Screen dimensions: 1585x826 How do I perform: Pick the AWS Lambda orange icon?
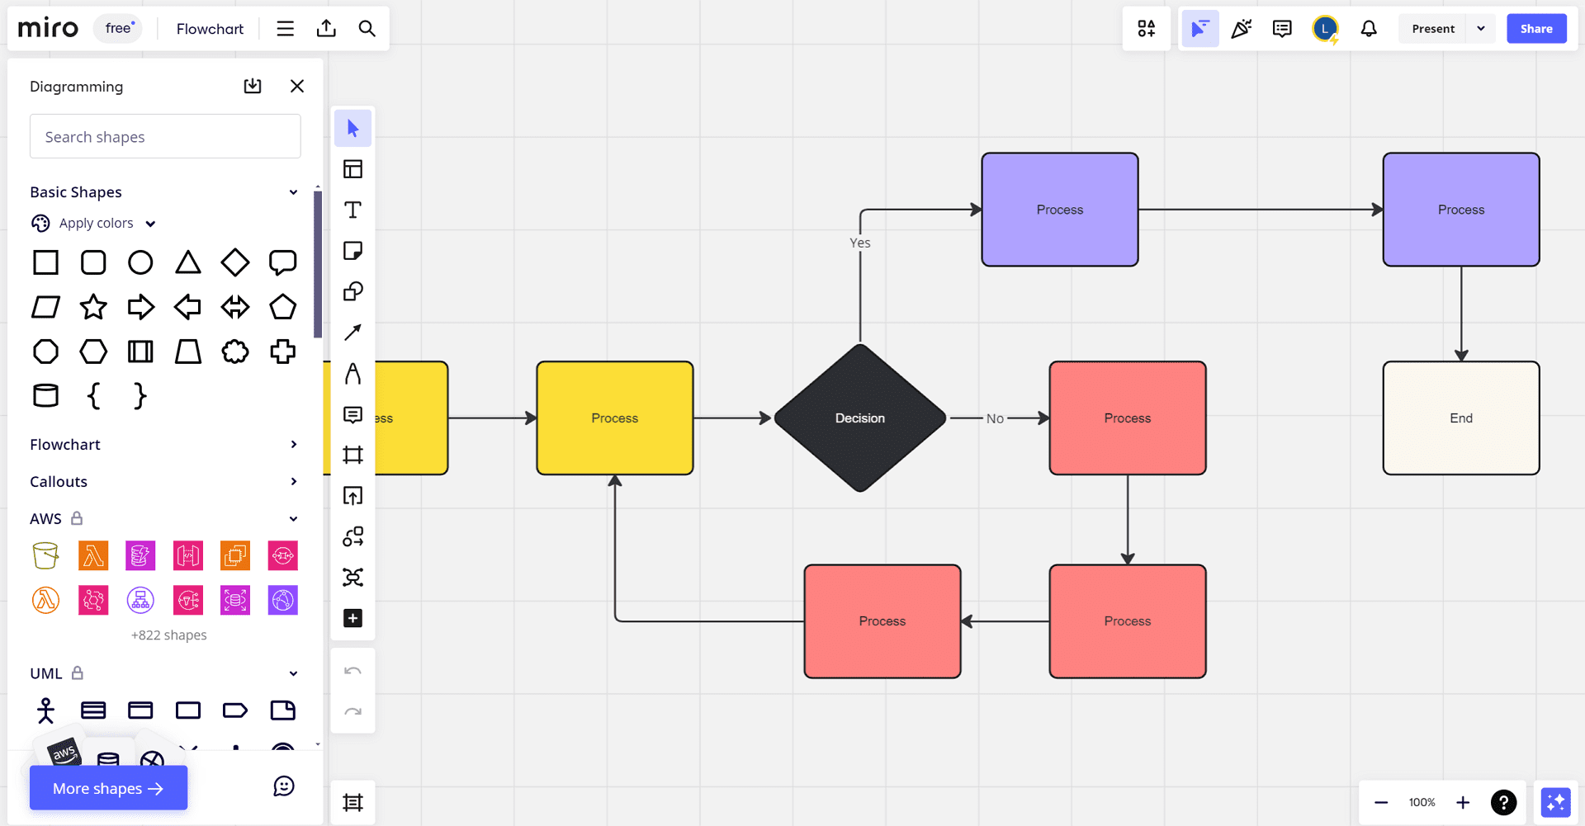[x=93, y=555]
